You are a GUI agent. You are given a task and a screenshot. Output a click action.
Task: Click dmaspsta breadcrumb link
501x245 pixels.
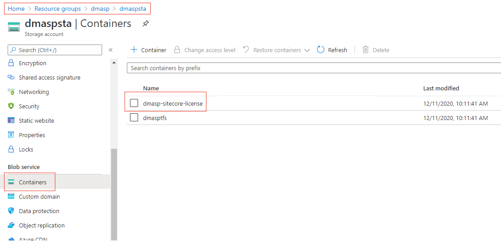click(x=133, y=9)
